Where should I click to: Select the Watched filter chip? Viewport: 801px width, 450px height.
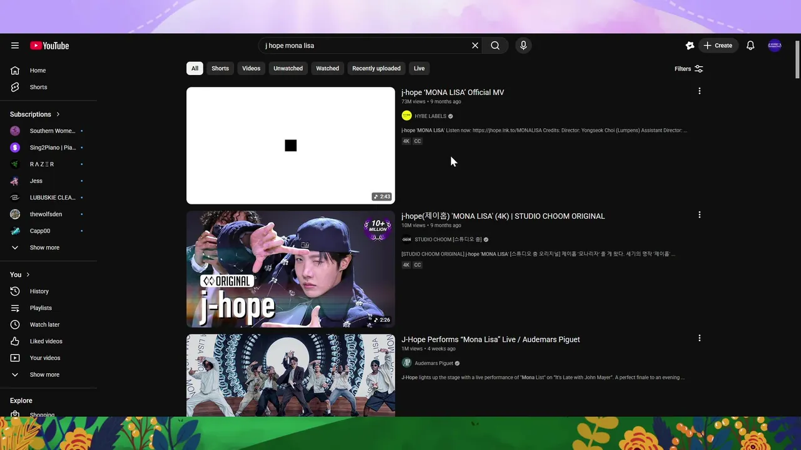click(327, 69)
